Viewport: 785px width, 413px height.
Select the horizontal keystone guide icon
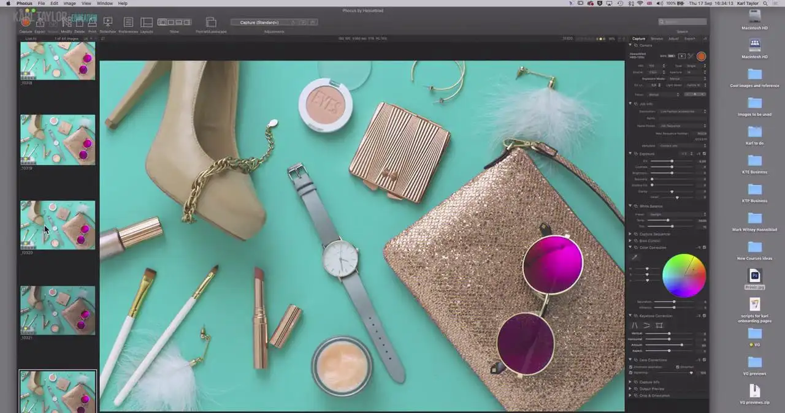coord(646,325)
